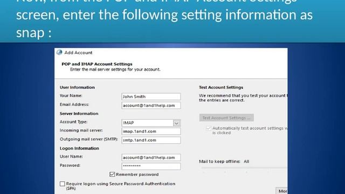Click 'Enter the mail server settings' text
This screenshot has height=194, width=345.
[115, 70]
